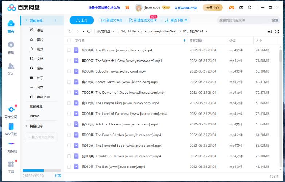This screenshot has height=182, width=285.
Task: Check the box for 第007集 The Land of Darkness
Action: 69,114
